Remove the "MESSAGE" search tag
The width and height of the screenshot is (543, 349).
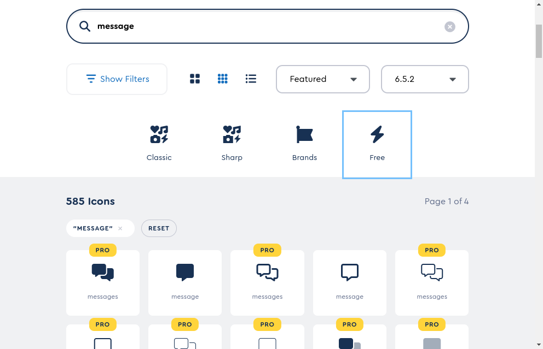(120, 228)
